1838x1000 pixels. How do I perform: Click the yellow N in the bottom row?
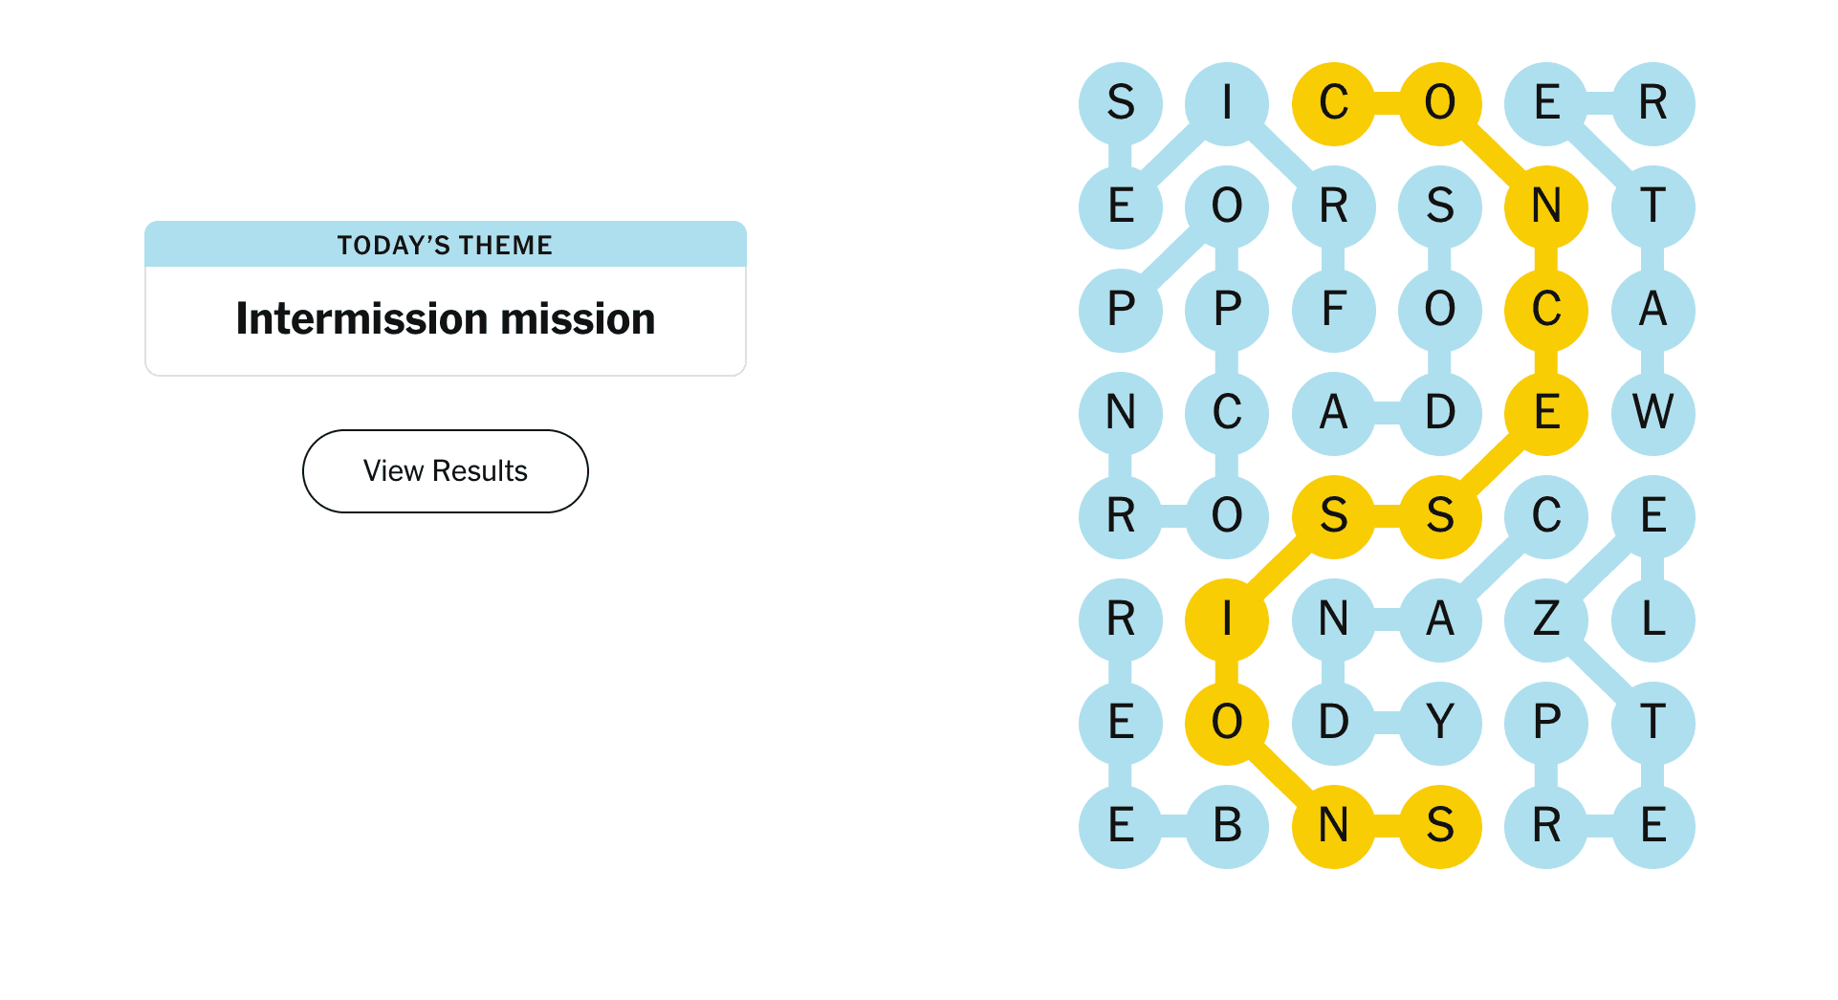tap(1333, 826)
